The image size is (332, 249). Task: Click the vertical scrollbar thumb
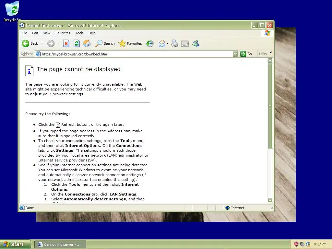270,106
